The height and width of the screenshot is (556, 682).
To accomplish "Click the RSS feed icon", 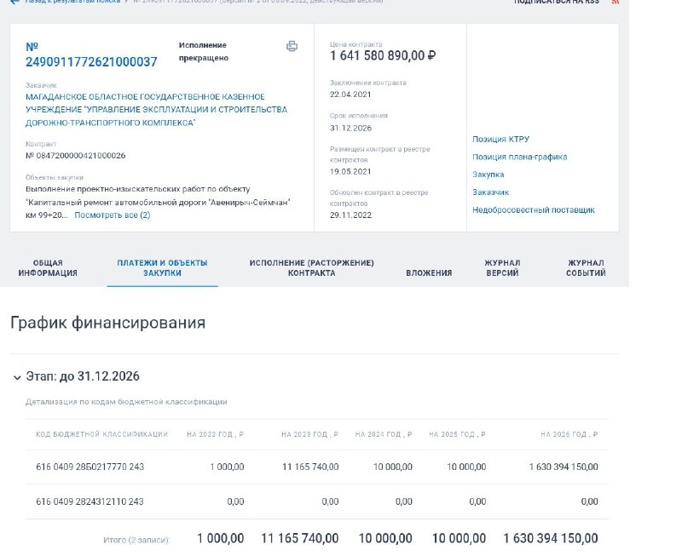I will click(615, 2).
